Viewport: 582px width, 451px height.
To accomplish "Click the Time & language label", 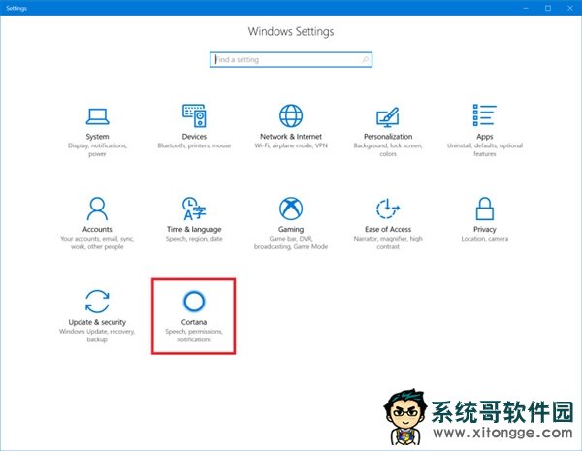I will 194,230.
